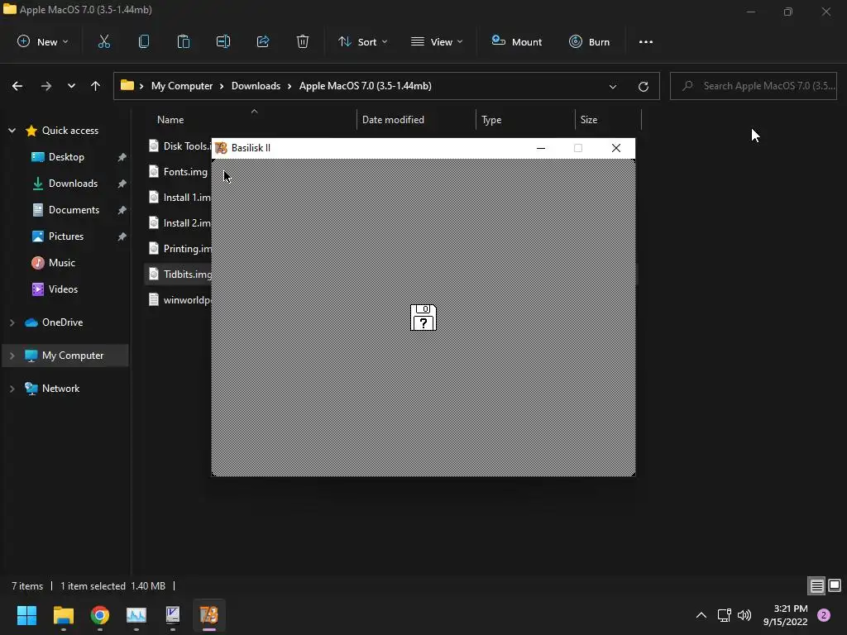Open the See more ellipsis menu
847x635 pixels.
(645, 41)
